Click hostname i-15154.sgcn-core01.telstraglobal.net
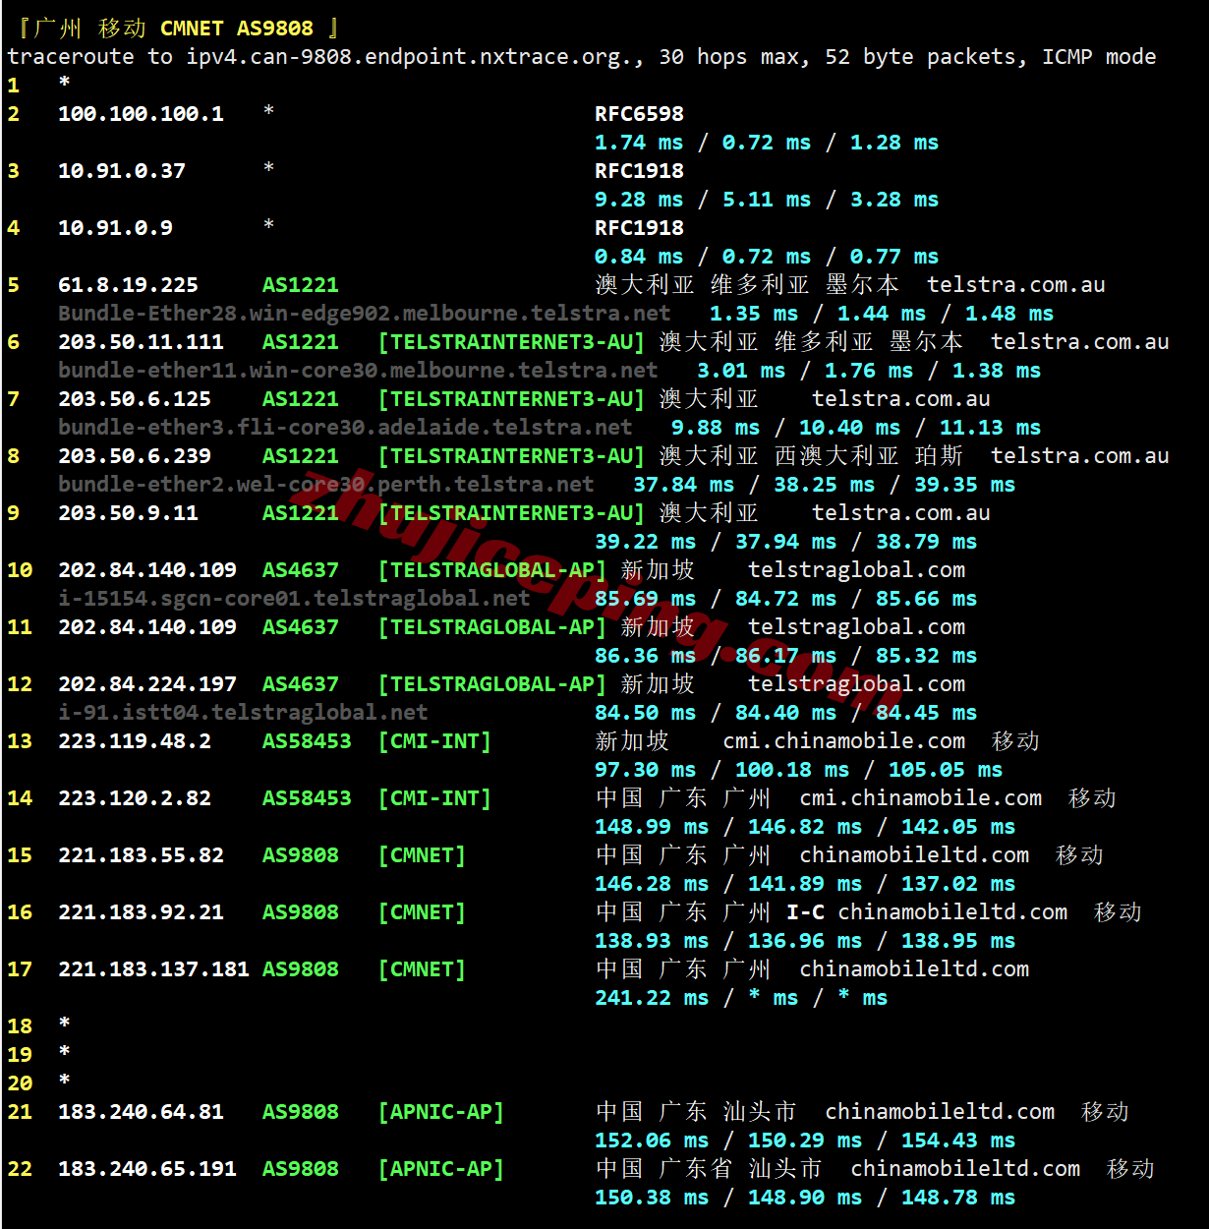 tap(294, 599)
